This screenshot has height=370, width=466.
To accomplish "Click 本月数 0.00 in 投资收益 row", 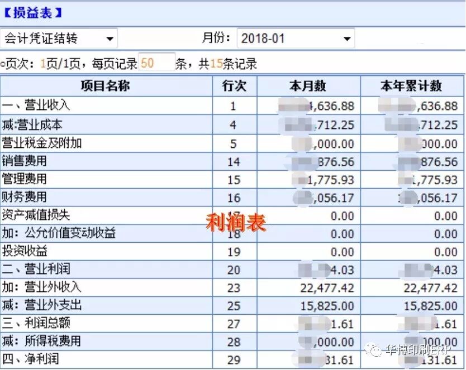I will point(343,252).
